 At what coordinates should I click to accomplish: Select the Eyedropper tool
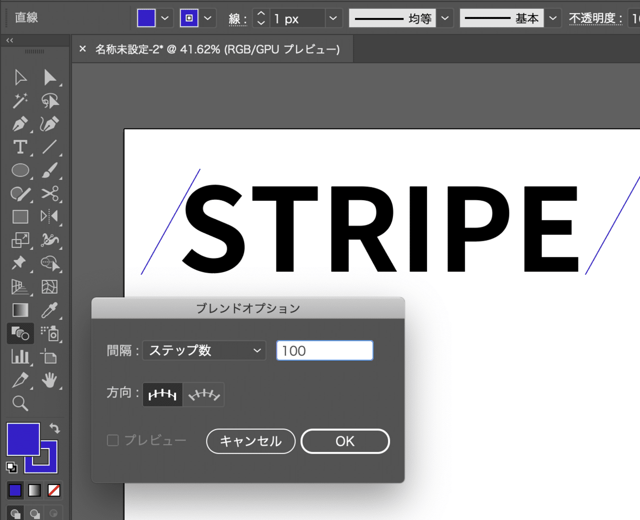pyautogui.click(x=49, y=310)
